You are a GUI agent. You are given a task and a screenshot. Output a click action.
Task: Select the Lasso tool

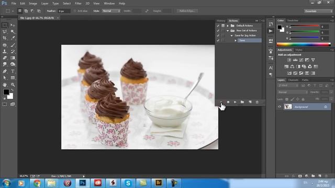pos(5,32)
